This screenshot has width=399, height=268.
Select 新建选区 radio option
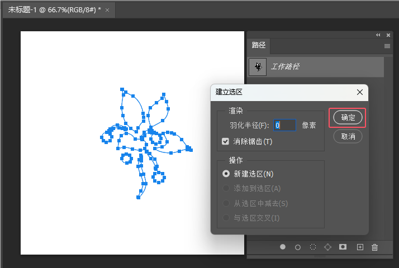click(226, 174)
